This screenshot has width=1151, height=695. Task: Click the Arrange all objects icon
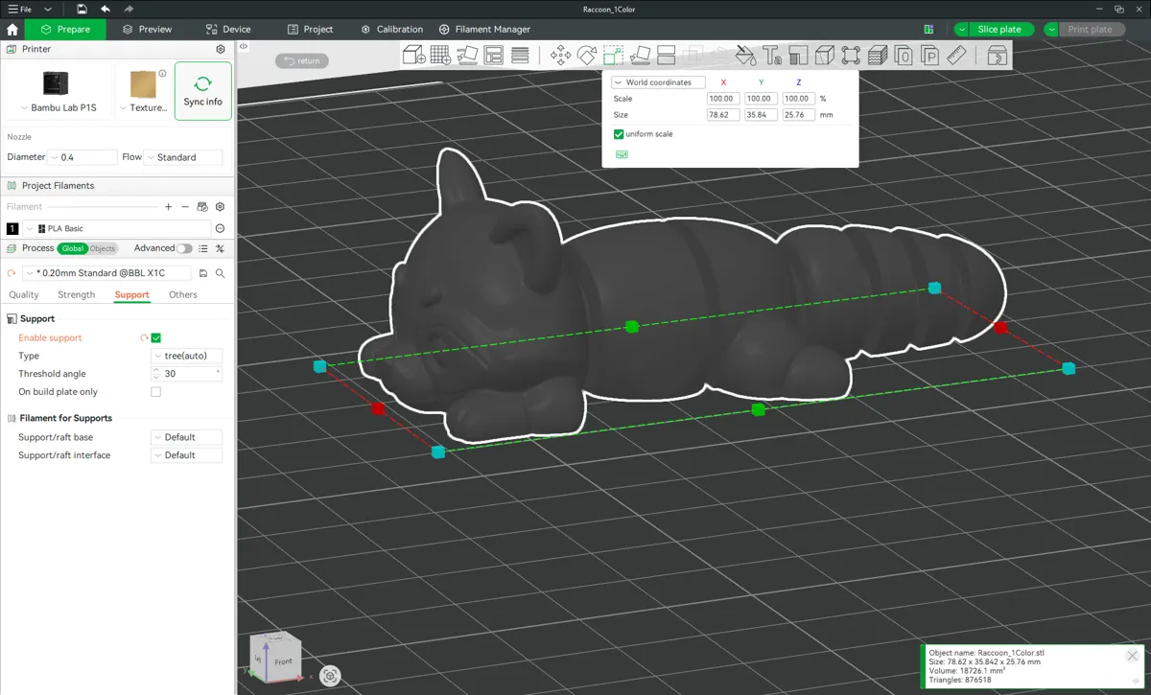pyautogui.click(x=494, y=55)
